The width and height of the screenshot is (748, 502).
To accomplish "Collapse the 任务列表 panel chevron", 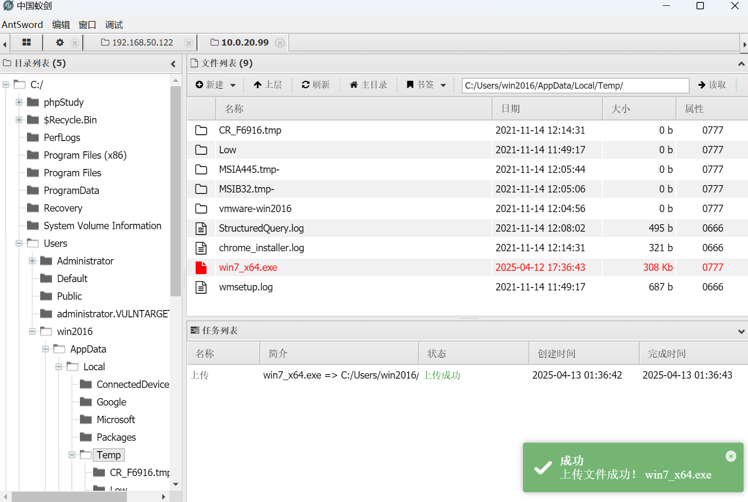I will tap(741, 332).
